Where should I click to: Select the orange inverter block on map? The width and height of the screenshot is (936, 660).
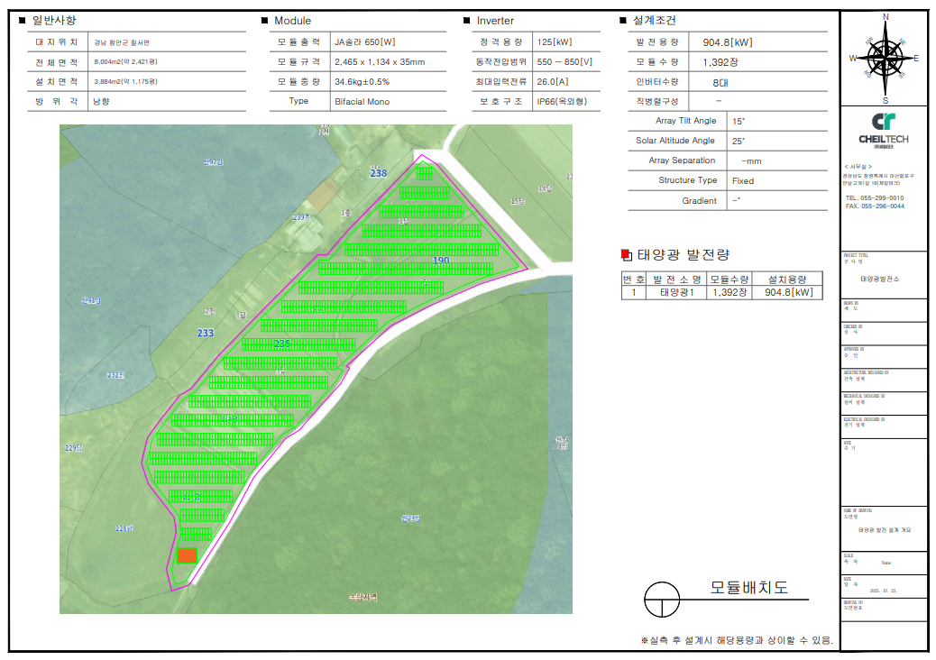[x=187, y=555]
